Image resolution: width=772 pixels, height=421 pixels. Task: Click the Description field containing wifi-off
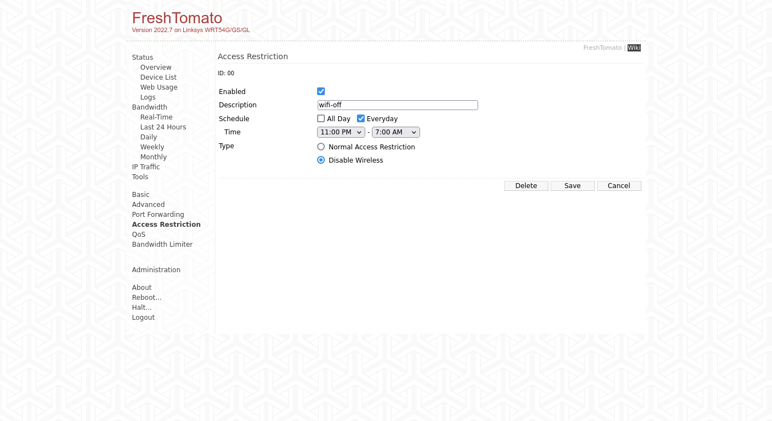(x=397, y=105)
